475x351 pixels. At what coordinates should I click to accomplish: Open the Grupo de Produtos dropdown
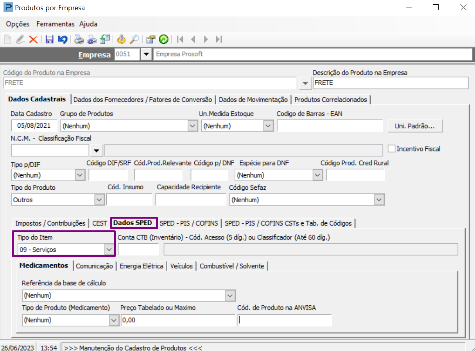click(193, 126)
